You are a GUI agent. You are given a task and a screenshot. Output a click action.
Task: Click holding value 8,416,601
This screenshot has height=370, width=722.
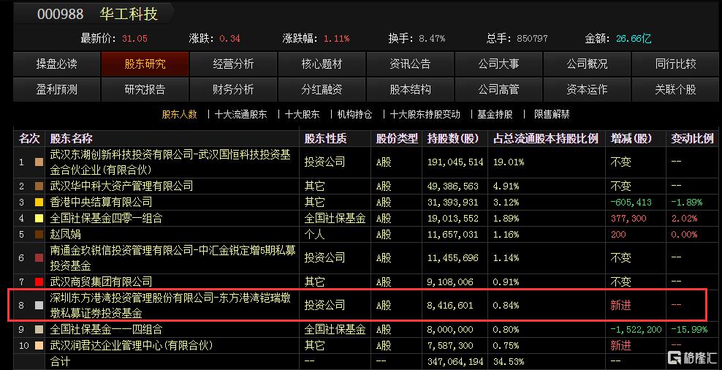coord(450,305)
